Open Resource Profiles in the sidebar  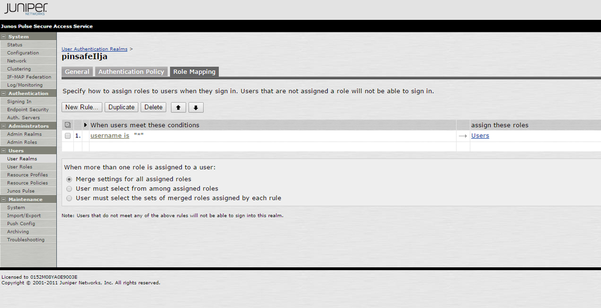click(27, 175)
